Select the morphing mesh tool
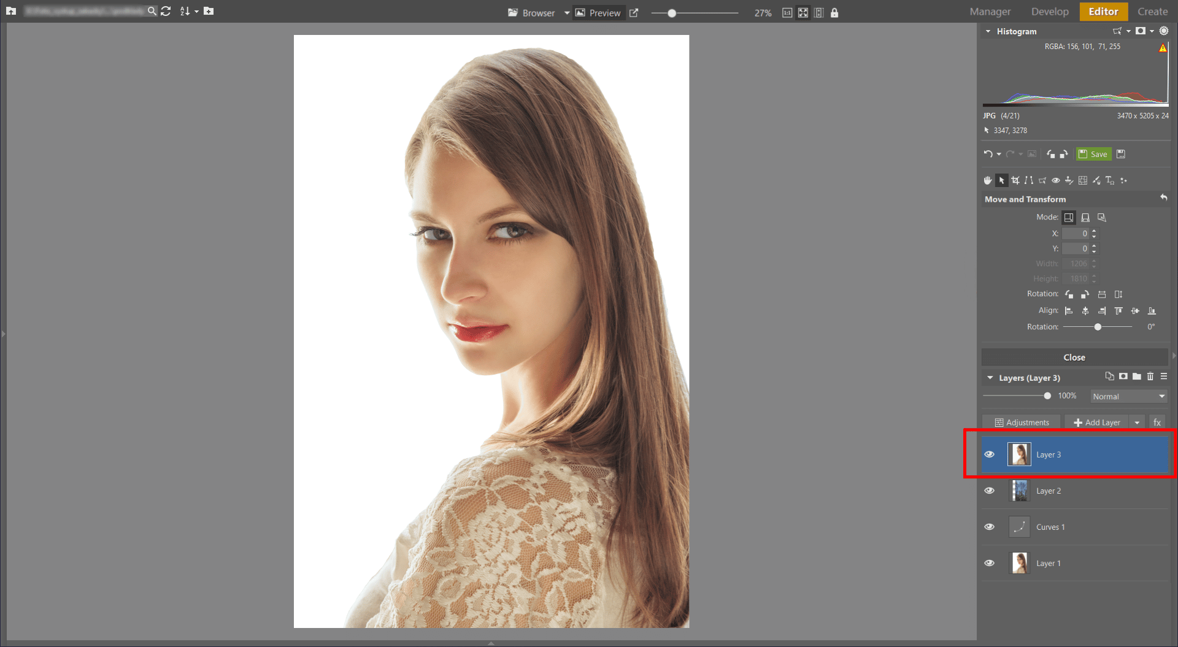Screen dimensions: 1178x647 [x=1083, y=180]
